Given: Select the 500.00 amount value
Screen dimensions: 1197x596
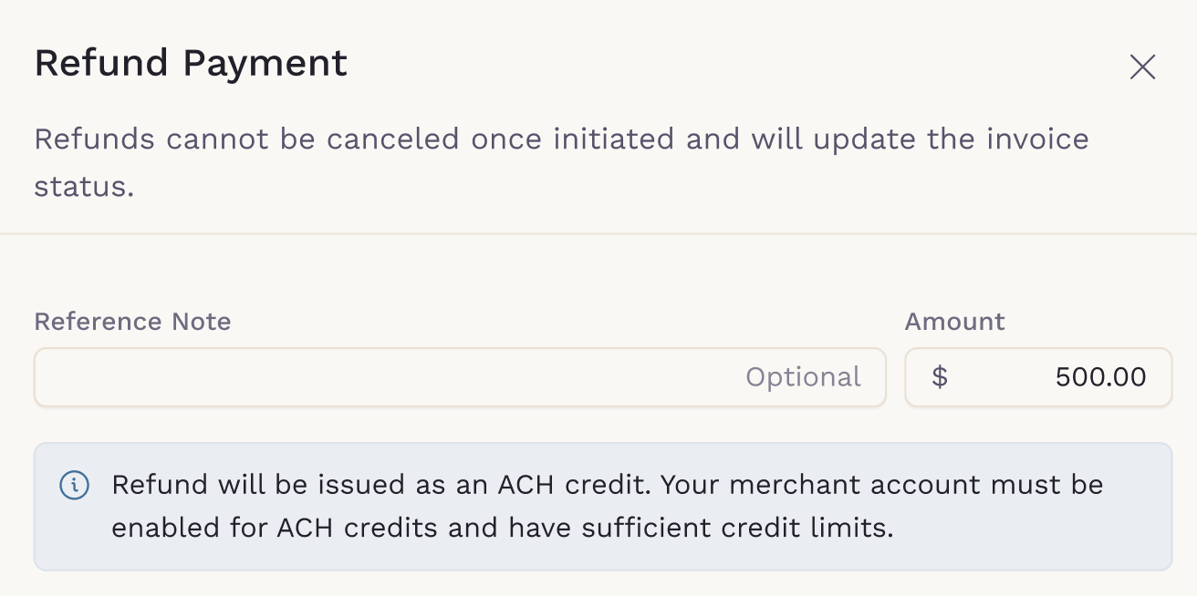Looking at the screenshot, I should 1100,377.
